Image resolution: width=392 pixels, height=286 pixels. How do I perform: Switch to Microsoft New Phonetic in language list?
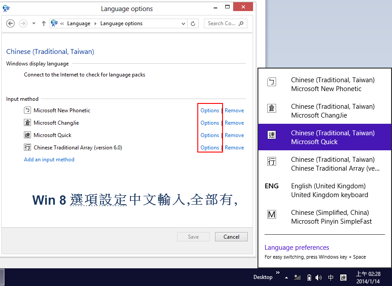click(x=324, y=84)
